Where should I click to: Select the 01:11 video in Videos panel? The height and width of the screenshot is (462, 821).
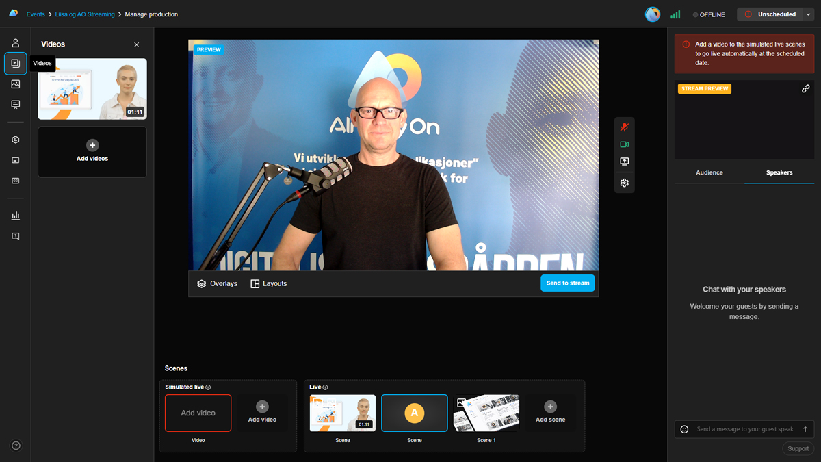(92, 89)
